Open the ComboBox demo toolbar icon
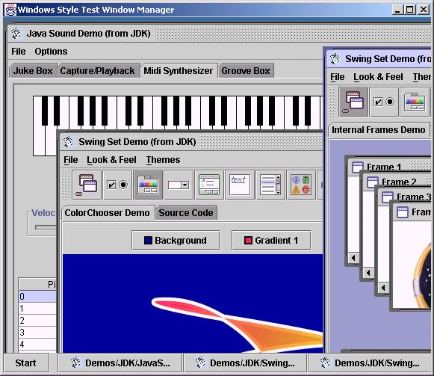 pyautogui.click(x=179, y=185)
